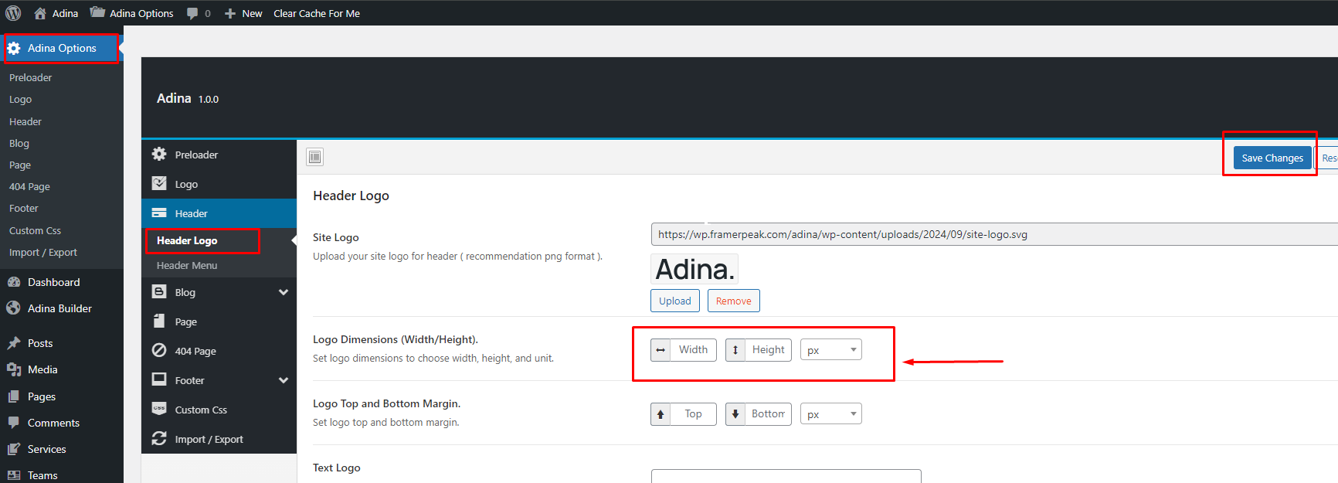
Task: Click the Logo section checkmark icon
Action: pos(159,183)
